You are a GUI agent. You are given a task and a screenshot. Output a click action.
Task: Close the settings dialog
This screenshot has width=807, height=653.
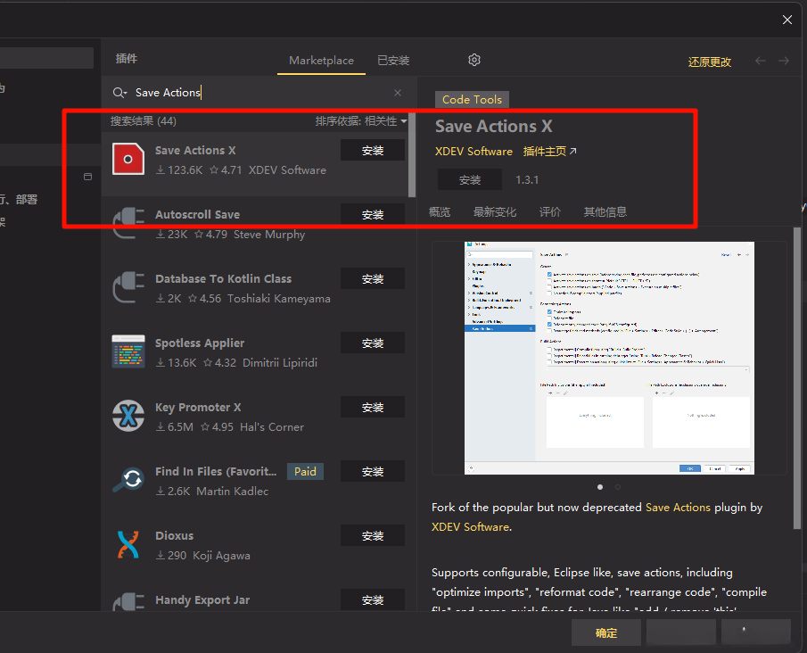[x=786, y=20]
